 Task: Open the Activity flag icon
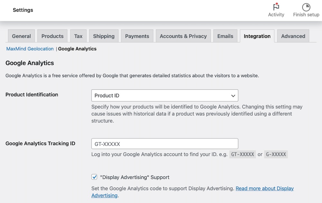[x=276, y=7]
